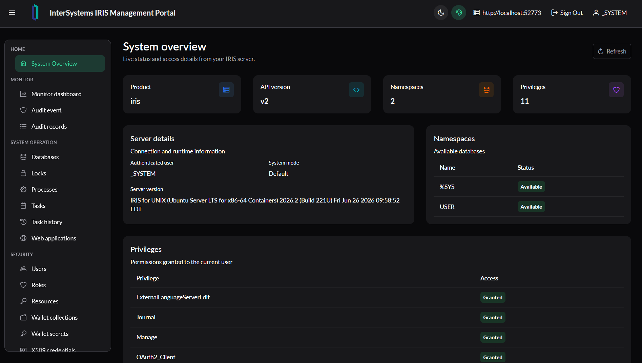Refresh the system overview
The height and width of the screenshot is (363, 642).
[x=612, y=51]
